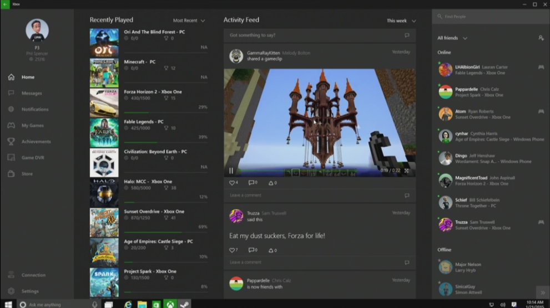The image size is (550, 308).
Task: Expand the This week filter dropdown
Action: 401,20
